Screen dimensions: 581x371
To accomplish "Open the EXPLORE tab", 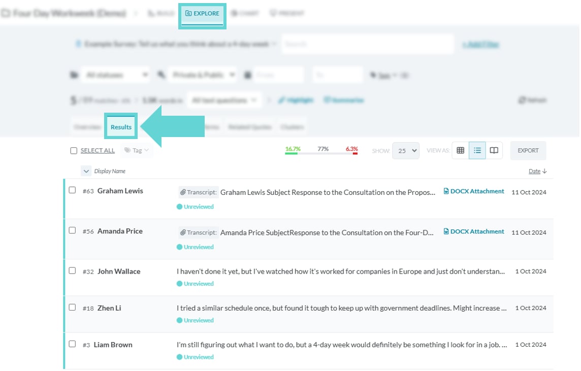I will click(x=202, y=13).
